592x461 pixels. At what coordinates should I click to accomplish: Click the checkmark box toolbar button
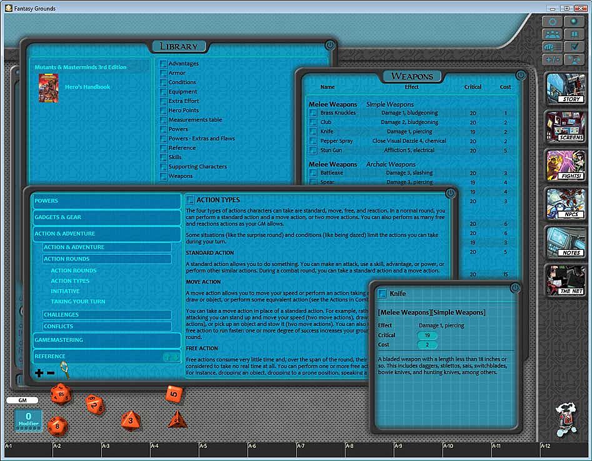(574, 47)
